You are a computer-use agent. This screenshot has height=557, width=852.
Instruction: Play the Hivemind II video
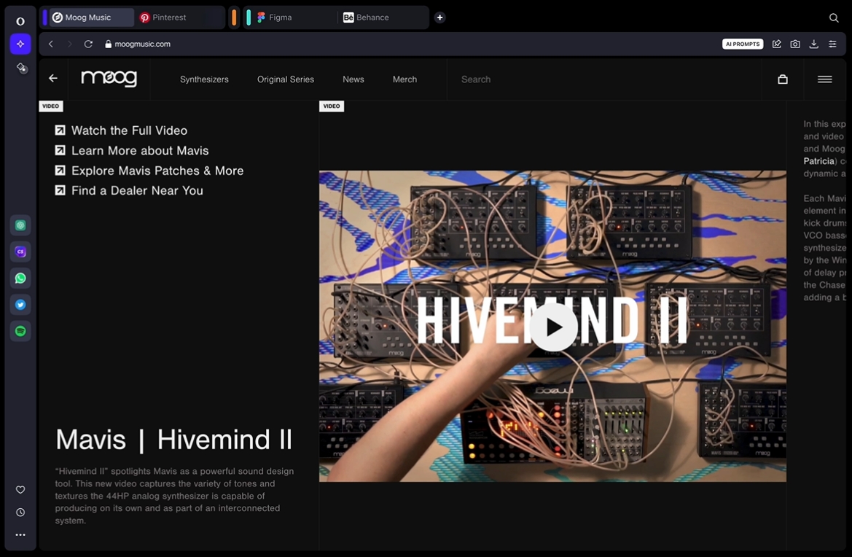point(553,327)
